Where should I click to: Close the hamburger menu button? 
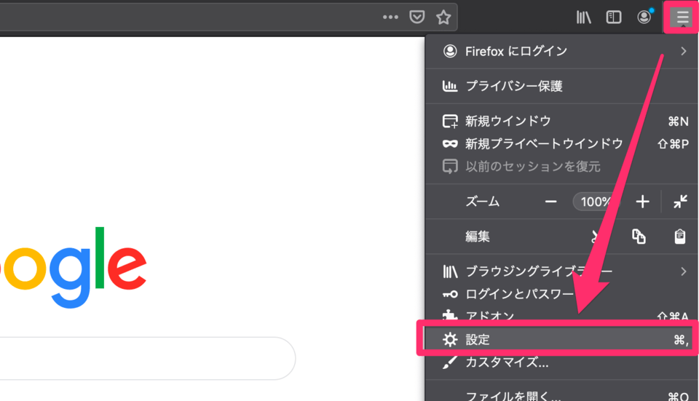point(682,17)
